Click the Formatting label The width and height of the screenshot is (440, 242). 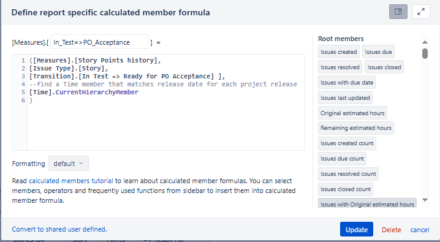pos(28,164)
